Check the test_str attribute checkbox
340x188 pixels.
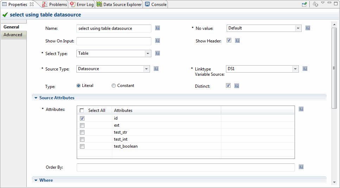[x=82, y=132]
